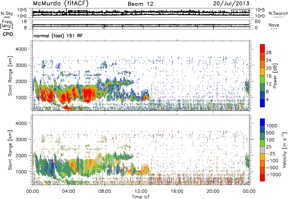Select the red bottom segment of the velocity colorbar

pos(262,177)
